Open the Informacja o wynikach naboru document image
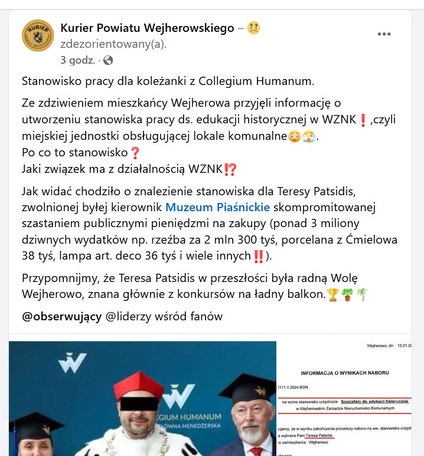The width and height of the screenshot is (424, 456). (345, 398)
